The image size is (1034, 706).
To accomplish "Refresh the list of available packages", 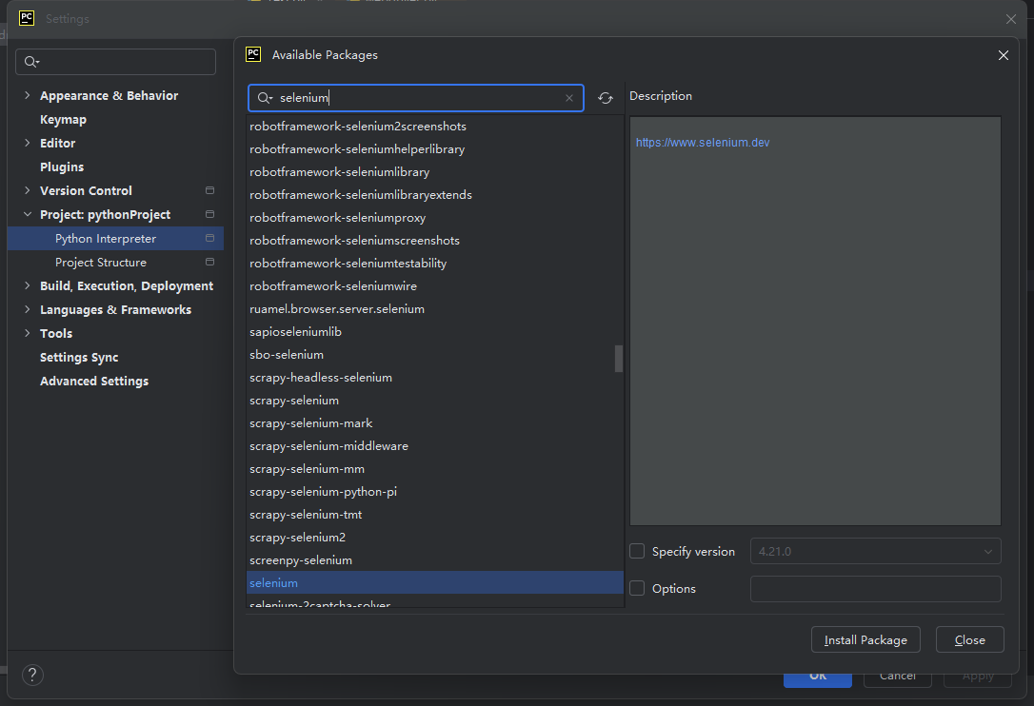I will [606, 97].
